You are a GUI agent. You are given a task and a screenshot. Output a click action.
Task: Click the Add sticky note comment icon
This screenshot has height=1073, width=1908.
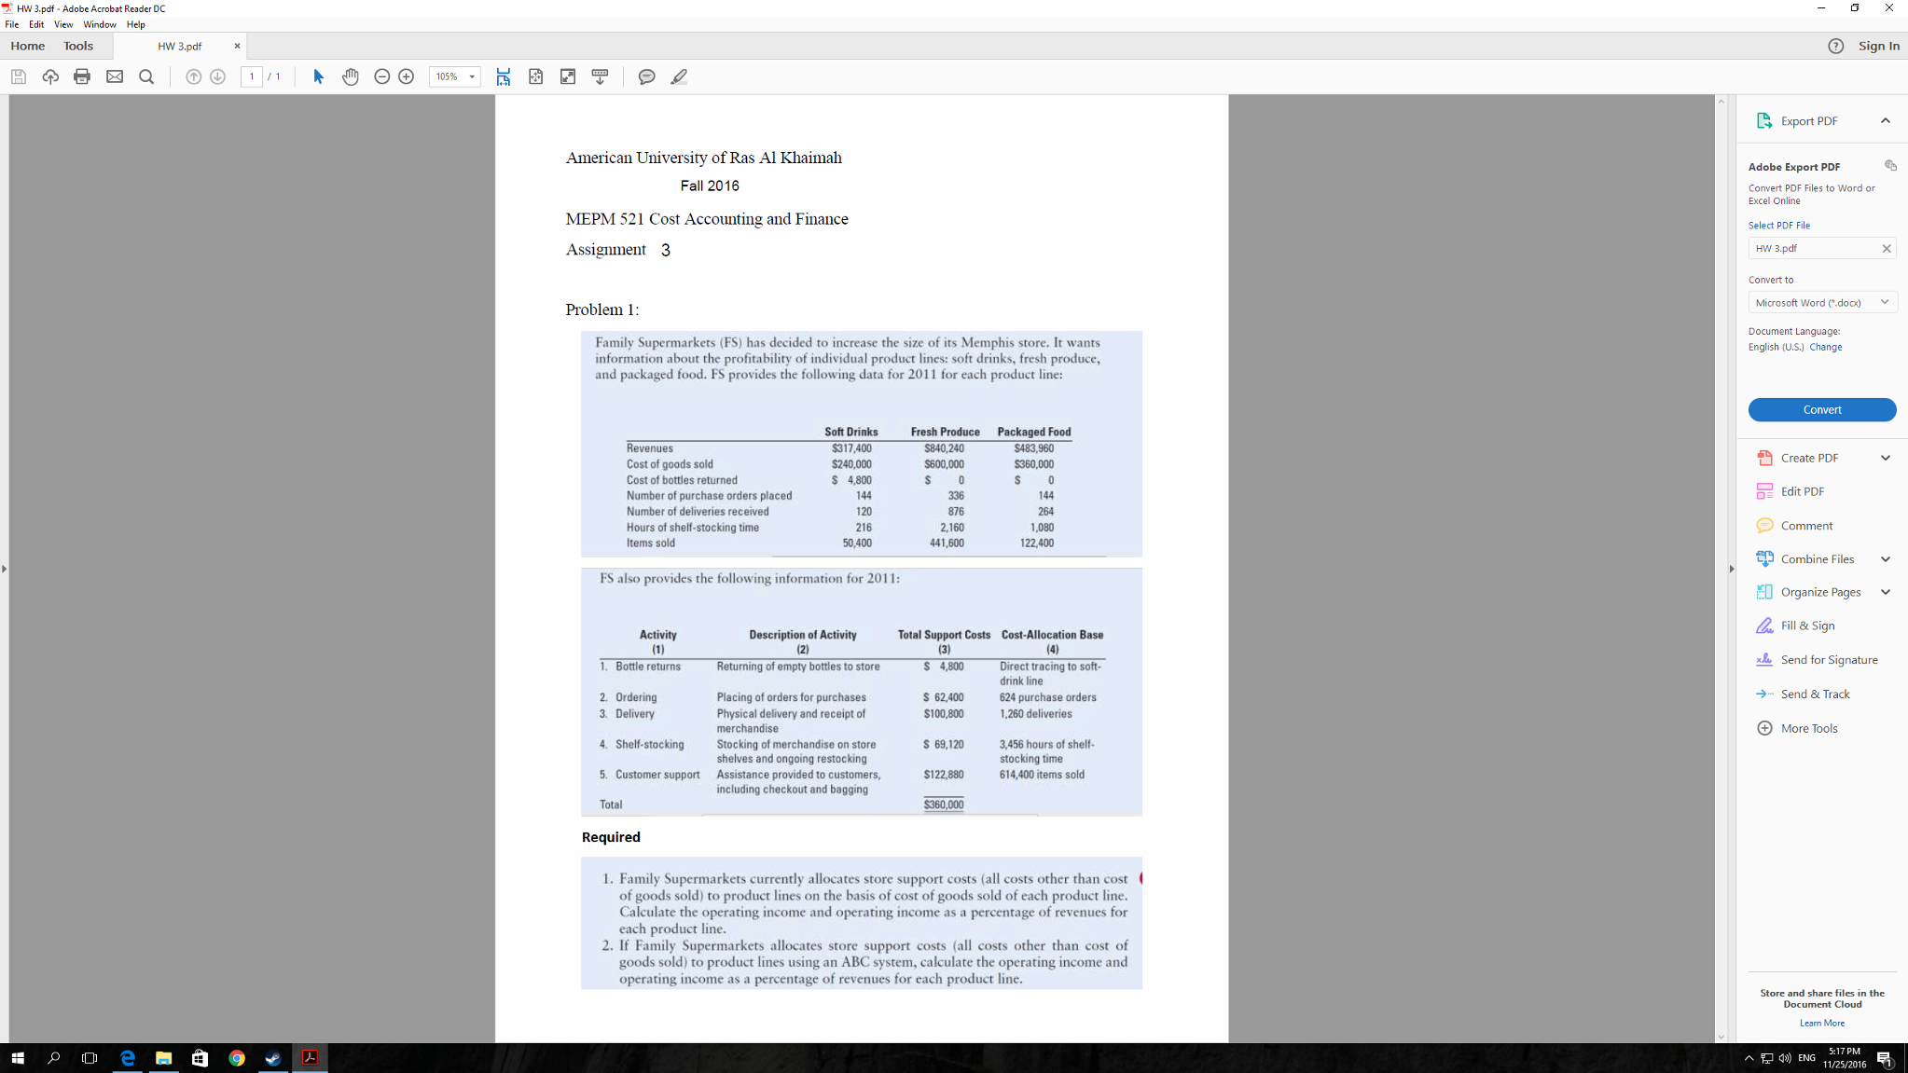[x=646, y=76]
